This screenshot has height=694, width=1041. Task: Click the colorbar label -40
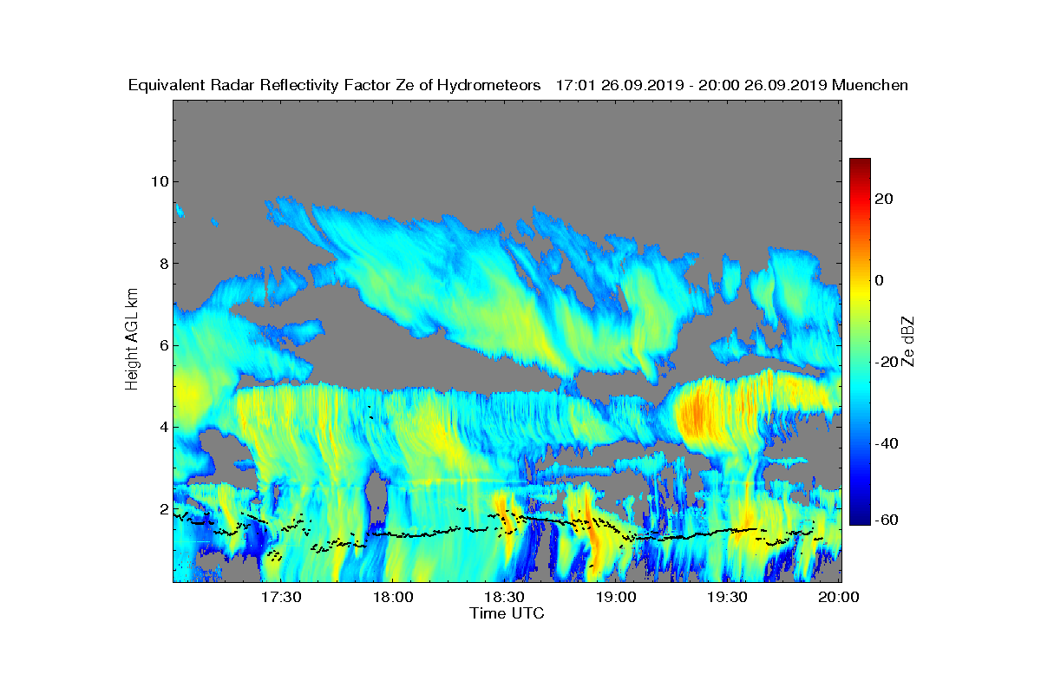point(887,443)
